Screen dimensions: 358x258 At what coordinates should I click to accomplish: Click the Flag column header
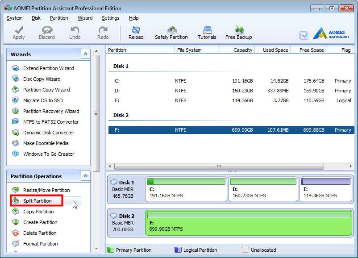pos(340,50)
